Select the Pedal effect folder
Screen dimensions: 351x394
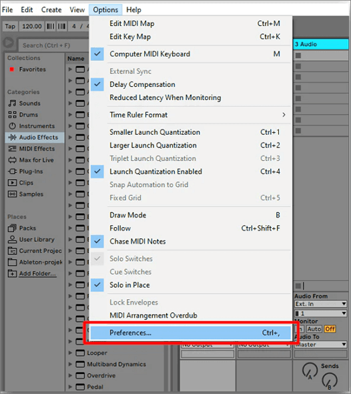point(89,387)
